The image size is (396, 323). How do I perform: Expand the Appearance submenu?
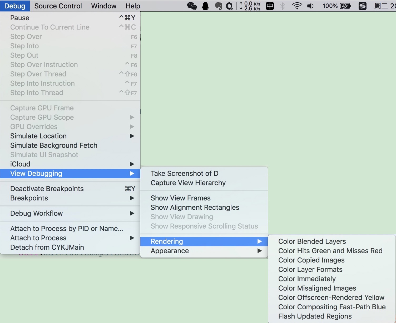[x=204, y=251]
